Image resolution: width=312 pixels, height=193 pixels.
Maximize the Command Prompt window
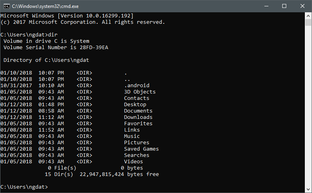tap(284, 6)
